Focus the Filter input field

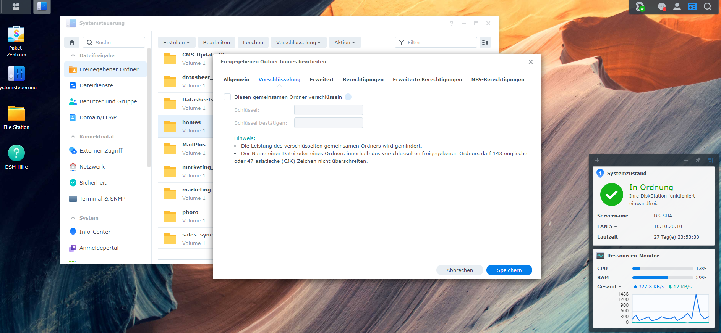pos(436,42)
